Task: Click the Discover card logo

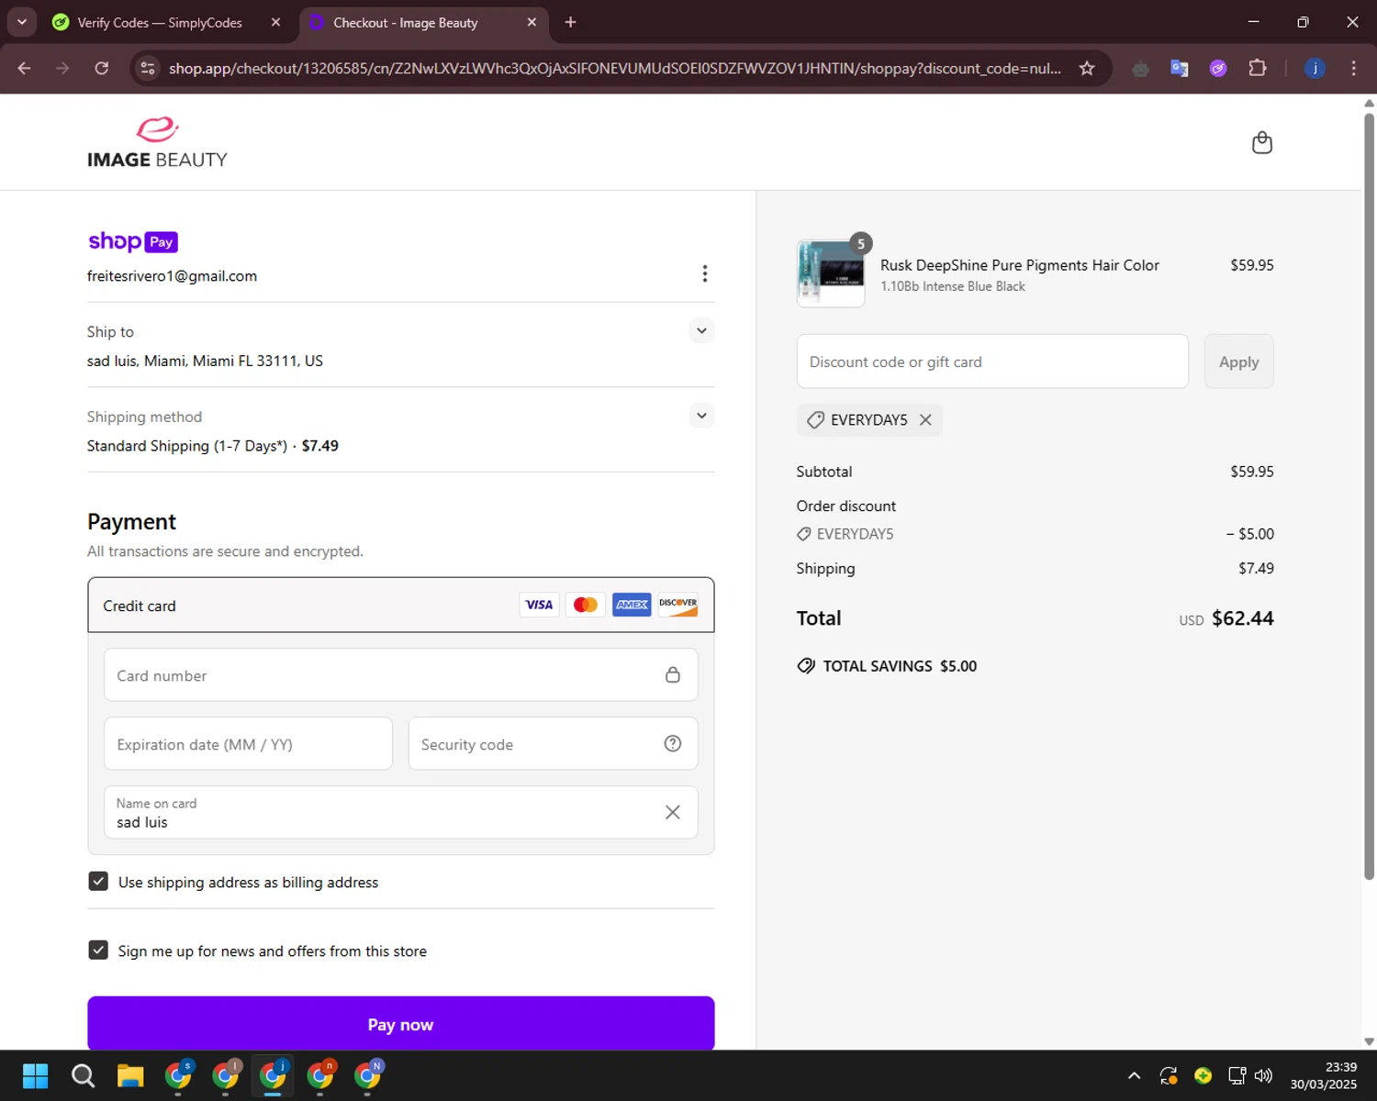Action: click(678, 605)
